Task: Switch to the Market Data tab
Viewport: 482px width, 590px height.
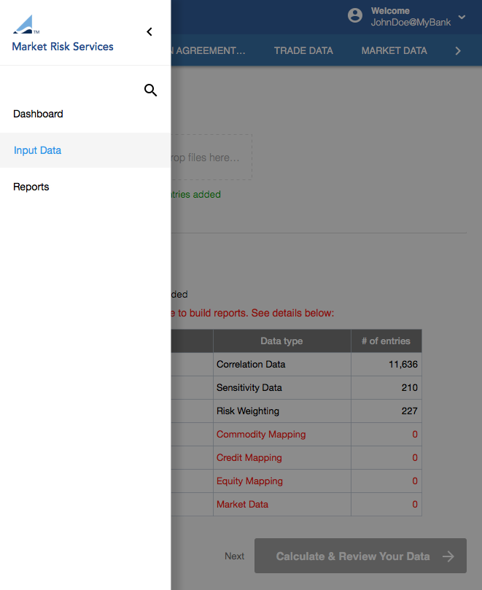Action: [394, 51]
